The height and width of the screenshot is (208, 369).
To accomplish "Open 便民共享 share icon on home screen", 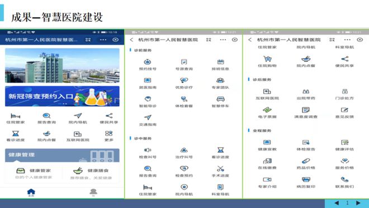I will [x=108, y=116].
